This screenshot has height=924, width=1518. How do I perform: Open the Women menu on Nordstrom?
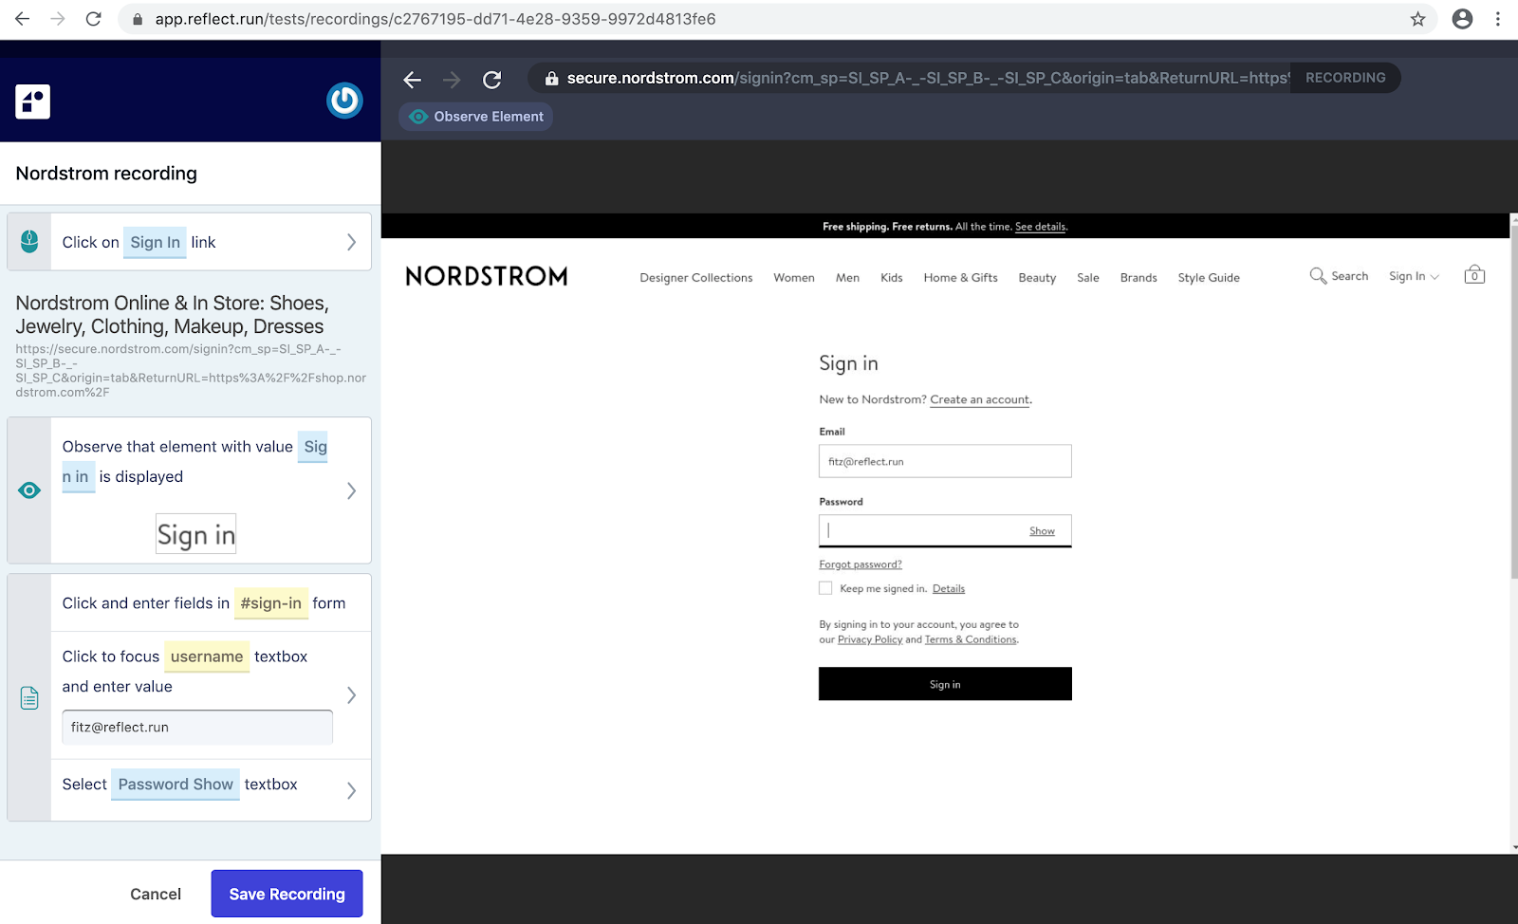[793, 278]
